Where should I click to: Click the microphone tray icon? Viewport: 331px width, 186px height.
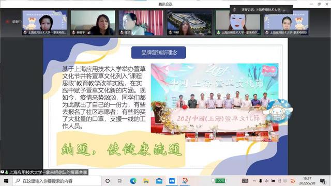point(261,181)
